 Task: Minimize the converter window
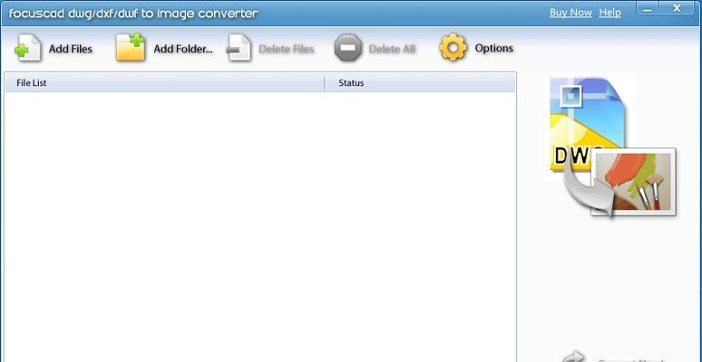tap(649, 8)
